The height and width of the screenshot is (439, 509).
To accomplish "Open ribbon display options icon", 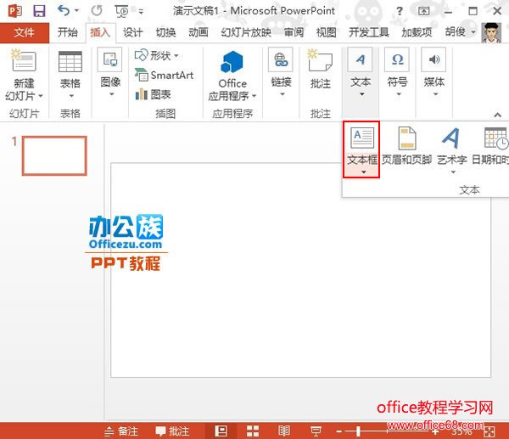I will pos(423,11).
